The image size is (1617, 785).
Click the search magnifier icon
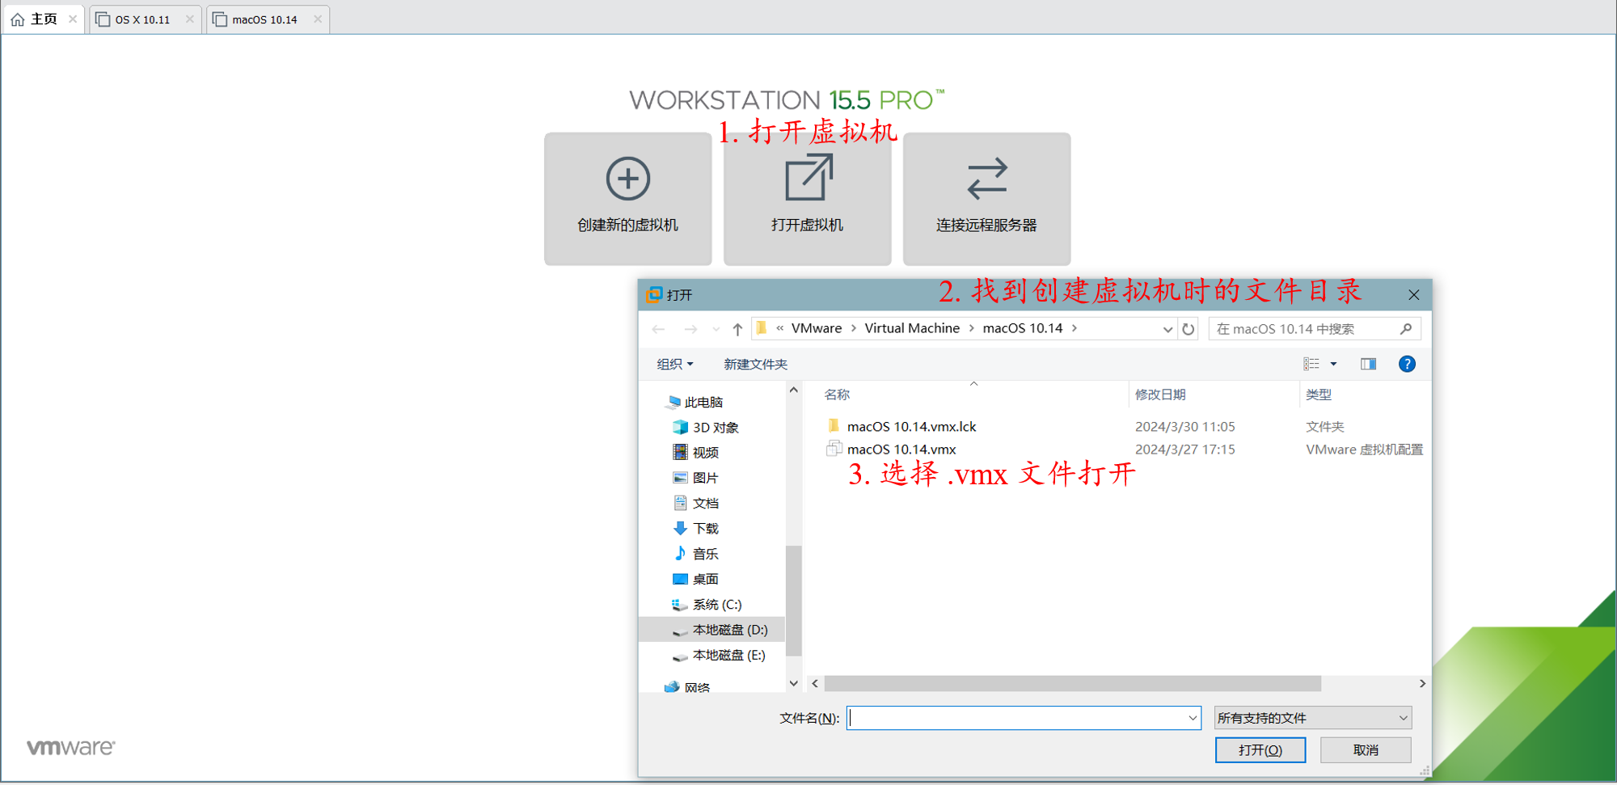pyautogui.click(x=1406, y=328)
